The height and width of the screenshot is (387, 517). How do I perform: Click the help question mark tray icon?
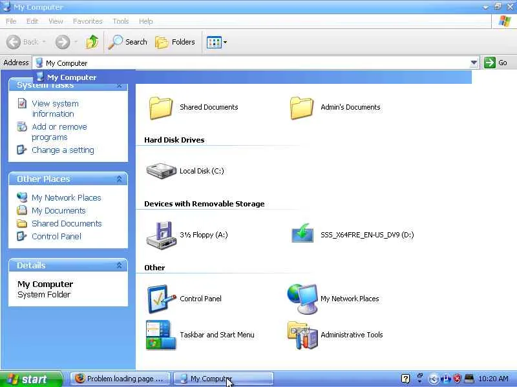(406, 379)
